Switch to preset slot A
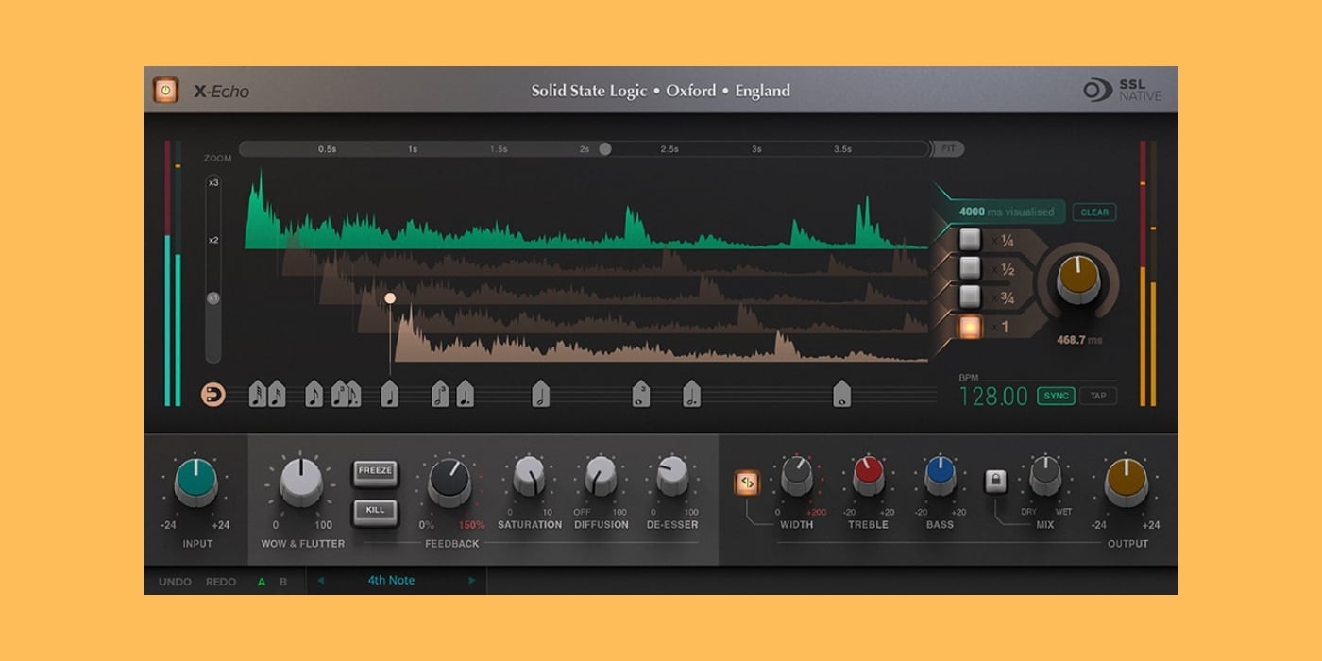Image resolution: width=1322 pixels, height=661 pixels. tap(262, 582)
